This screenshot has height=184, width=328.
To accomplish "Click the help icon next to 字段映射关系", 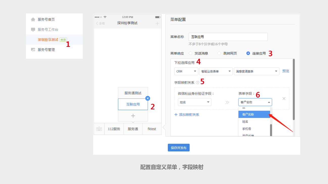I will point(197,82).
